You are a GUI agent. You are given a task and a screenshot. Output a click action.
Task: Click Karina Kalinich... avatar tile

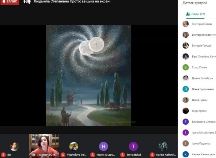163,146
